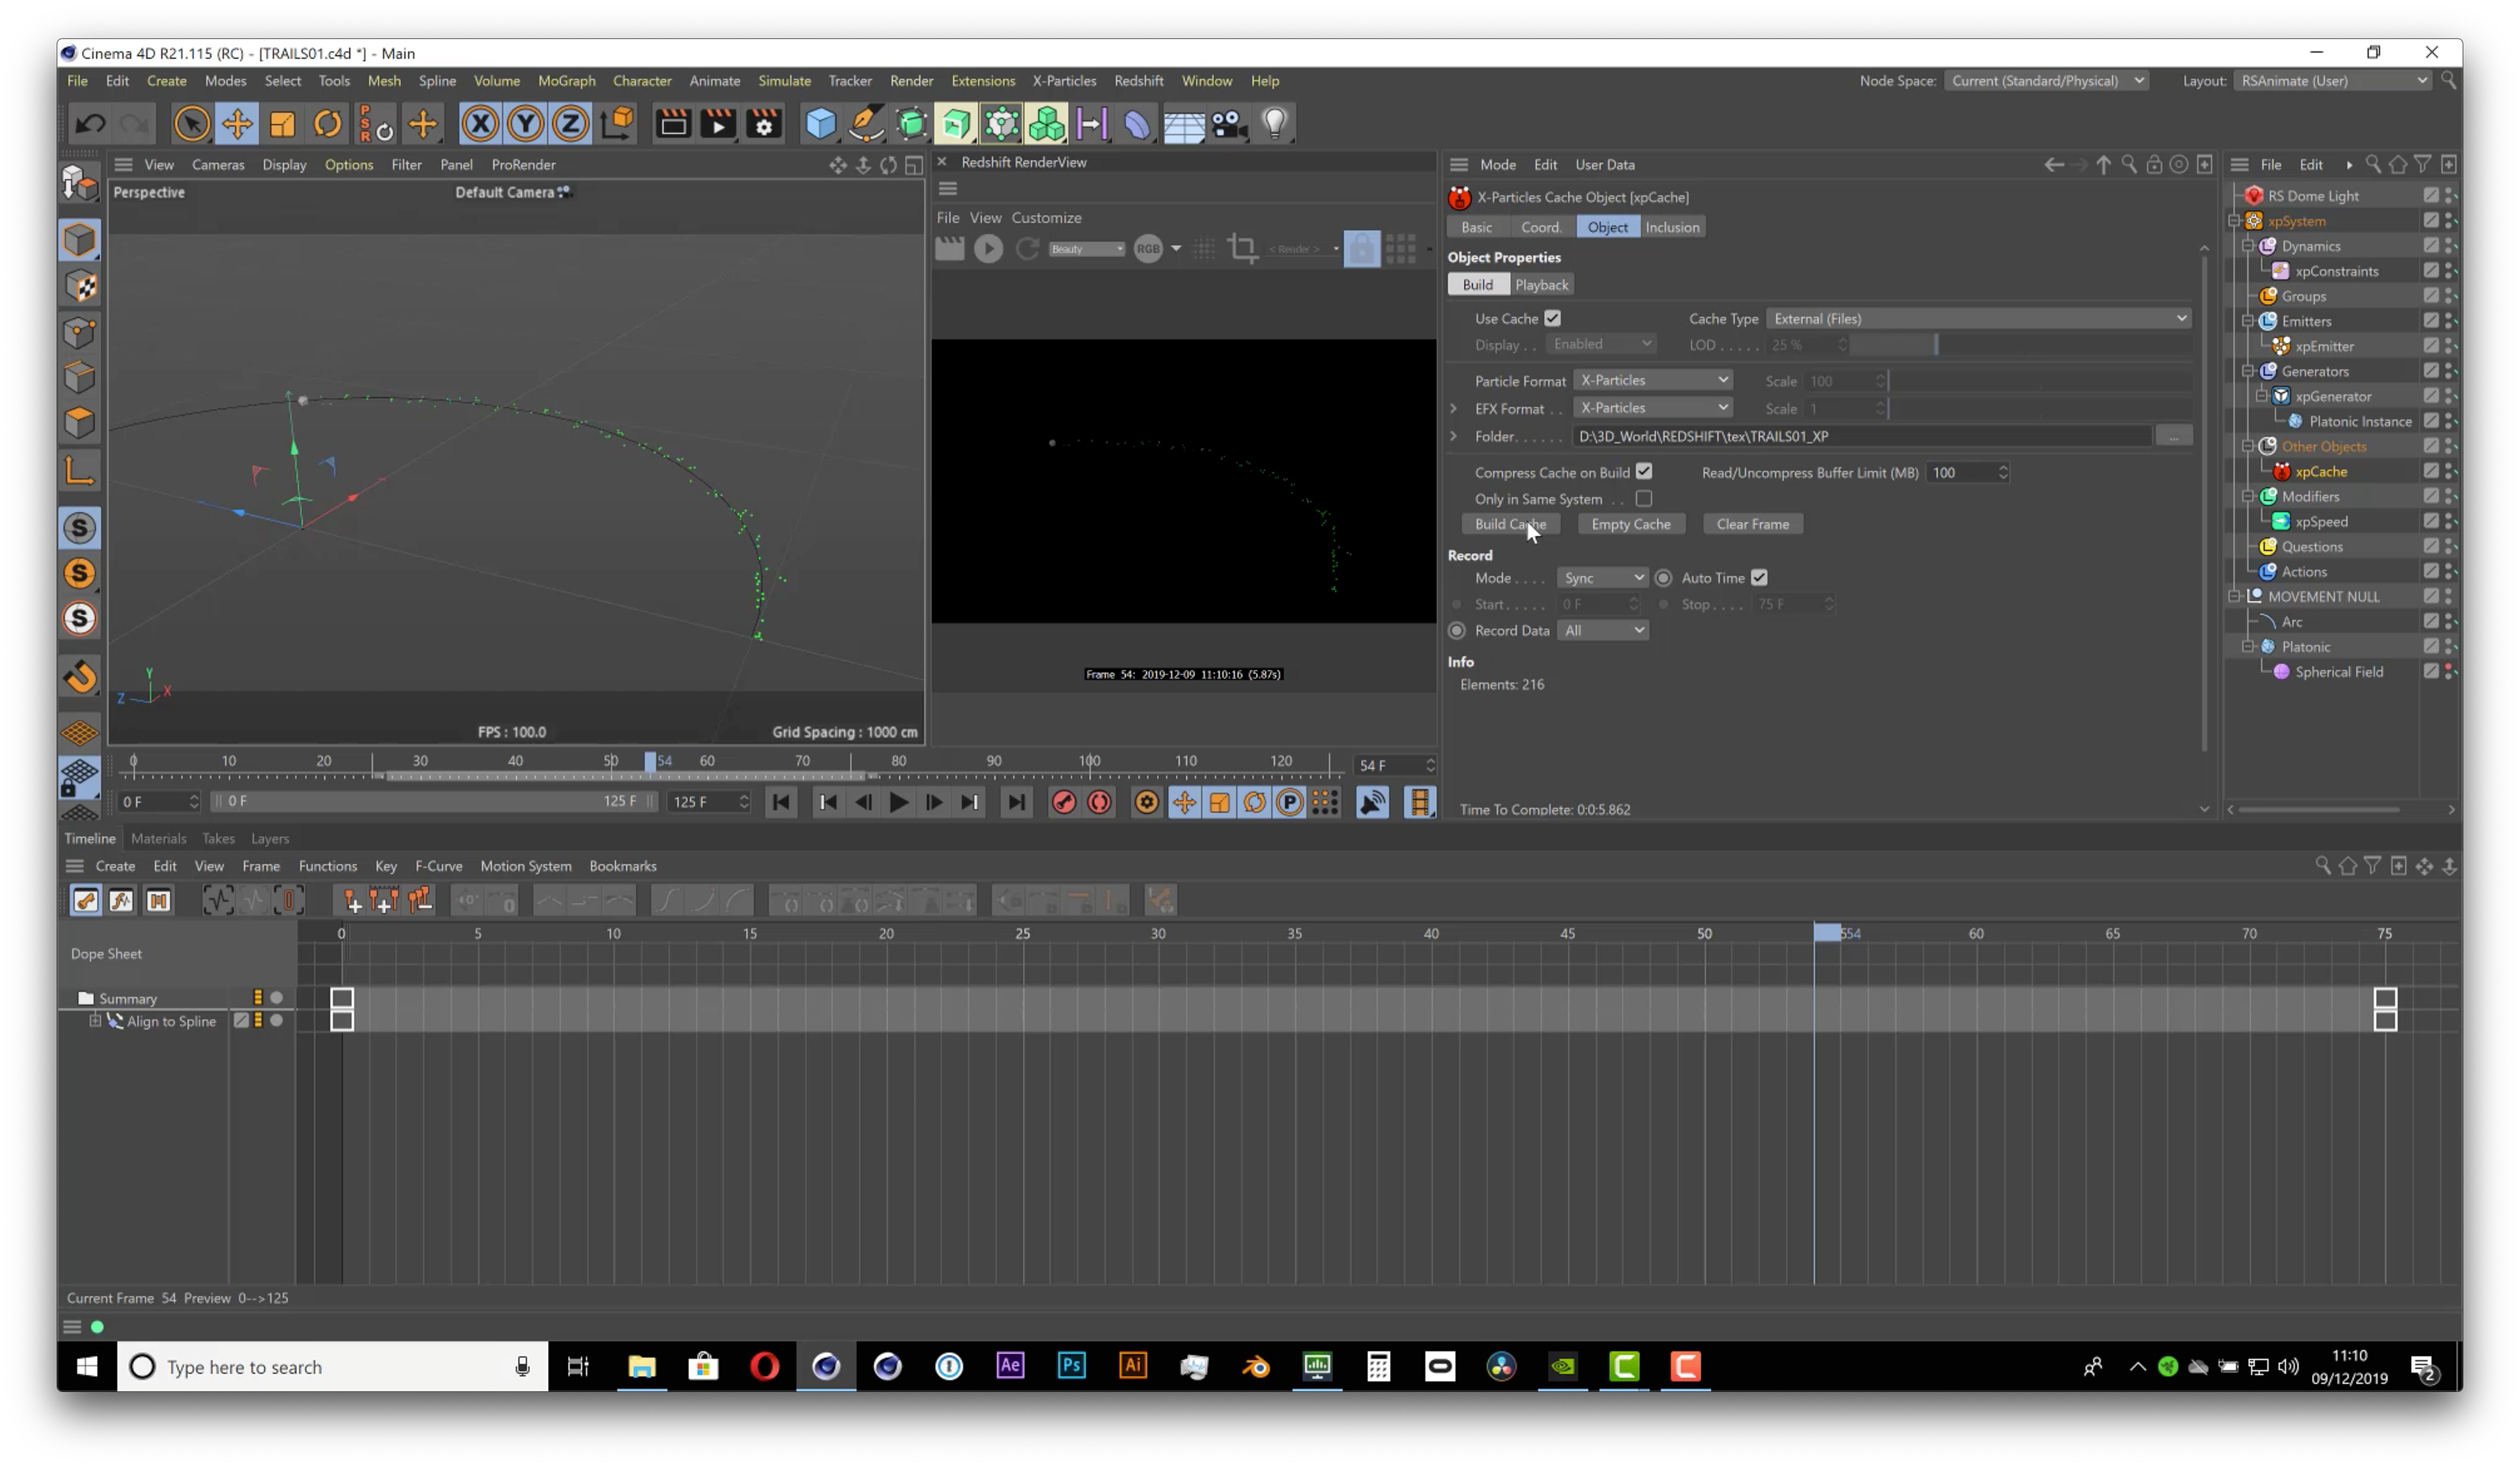Click the folder browse ellipsis button
The image size is (2520, 1467).
(2173, 436)
